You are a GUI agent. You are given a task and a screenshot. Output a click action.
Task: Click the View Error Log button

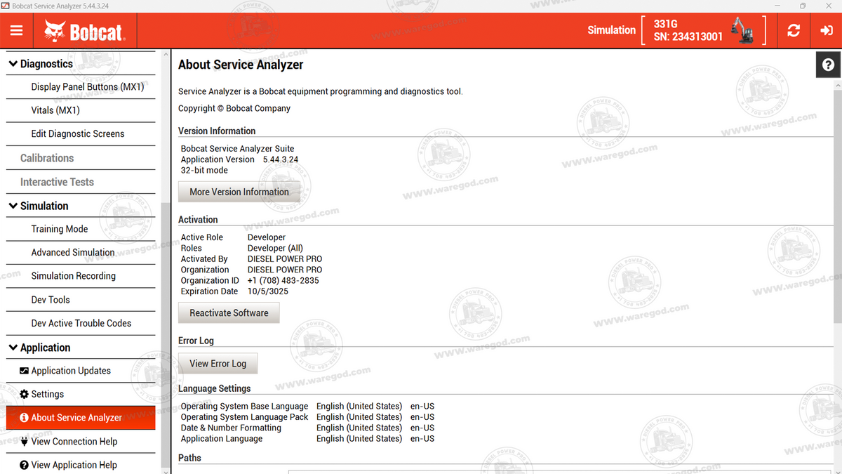tap(218, 364)
